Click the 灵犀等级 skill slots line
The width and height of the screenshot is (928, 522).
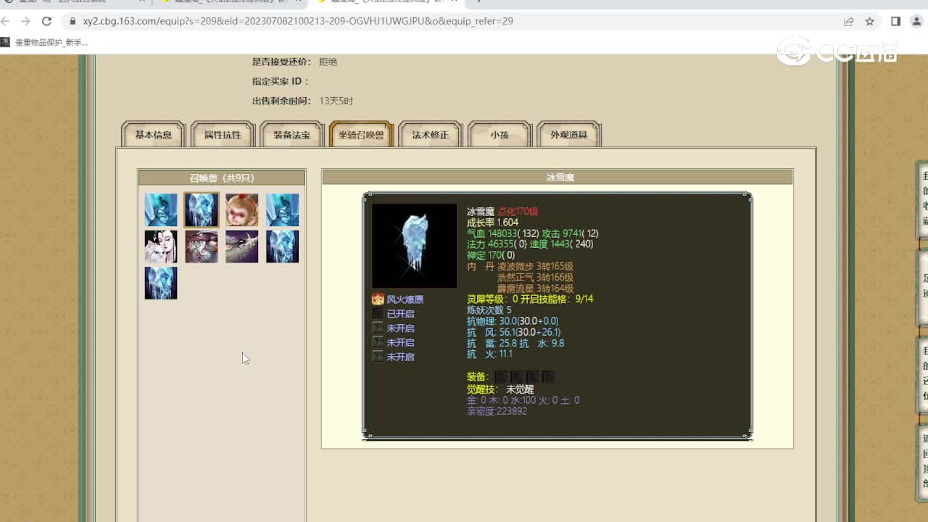pos(530,299)
